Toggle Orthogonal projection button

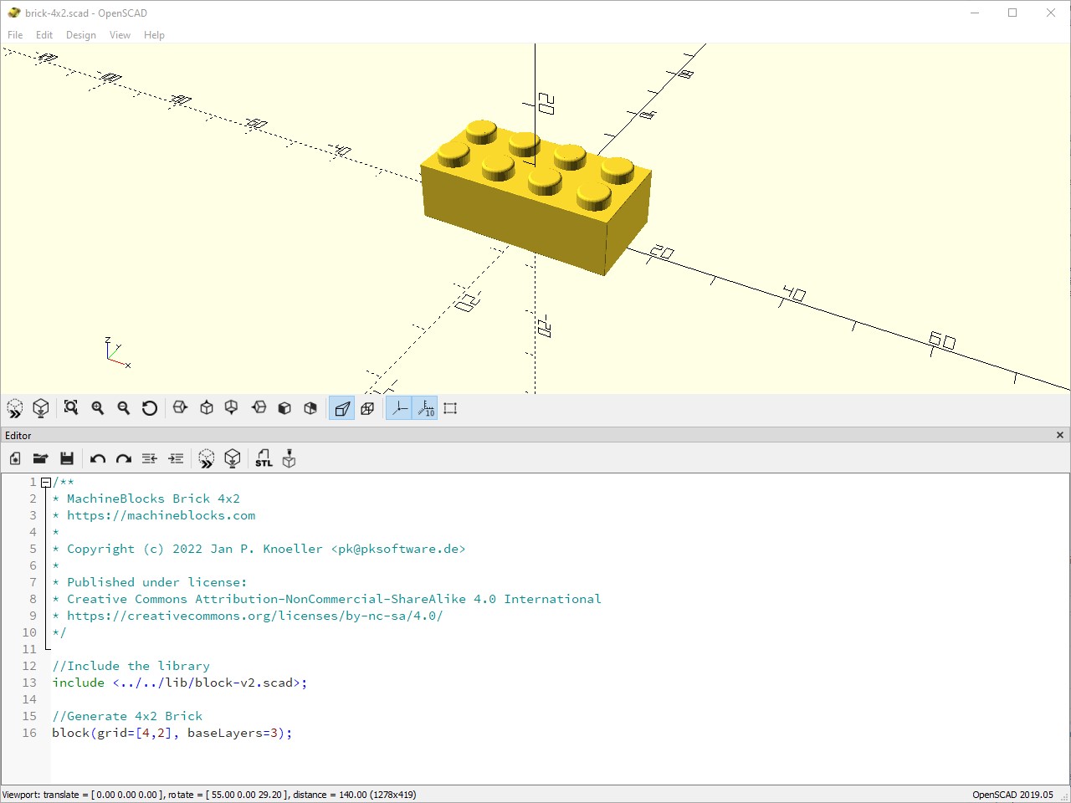click(367, 408)
